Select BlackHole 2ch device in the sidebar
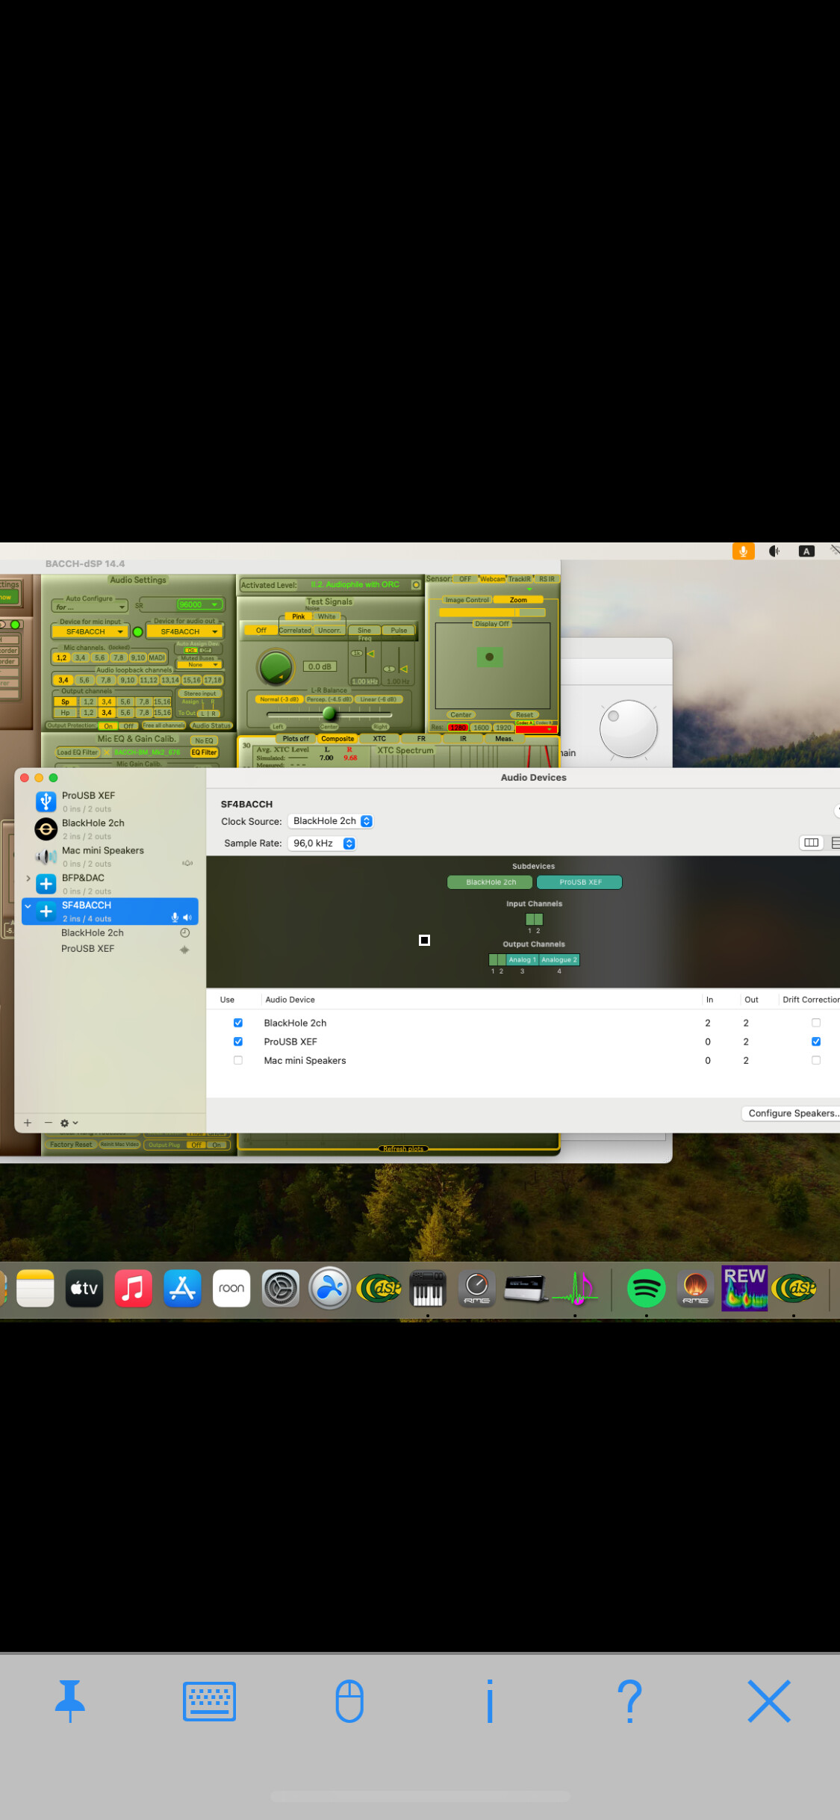The height and width of the screenshot is (1820, 840). pyautogui.click(x=111, y=829)
